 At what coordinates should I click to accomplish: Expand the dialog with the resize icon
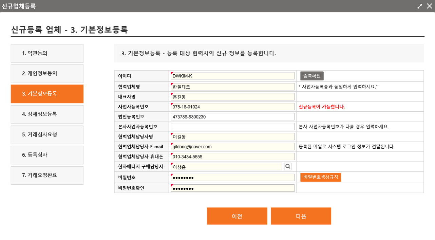[420, 6]
